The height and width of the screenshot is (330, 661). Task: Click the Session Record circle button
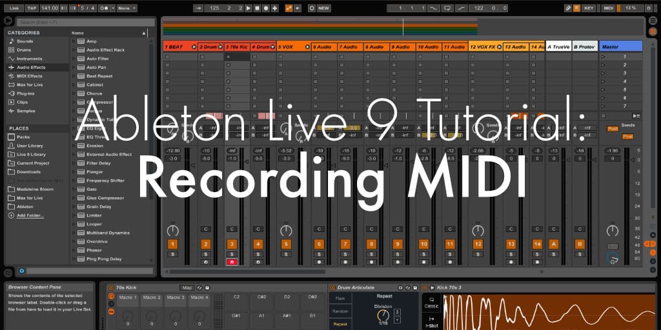point(312,8)
